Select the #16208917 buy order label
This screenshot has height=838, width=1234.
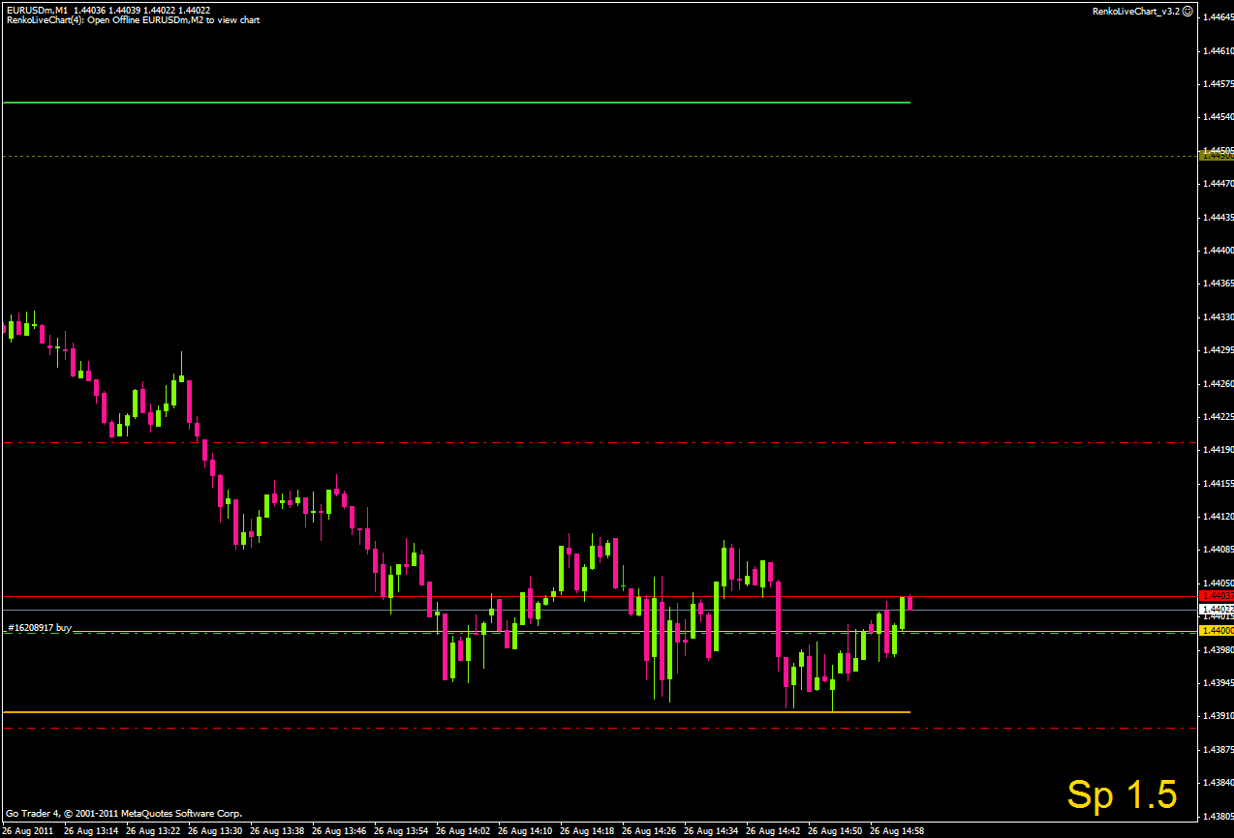tap(40, 627)
